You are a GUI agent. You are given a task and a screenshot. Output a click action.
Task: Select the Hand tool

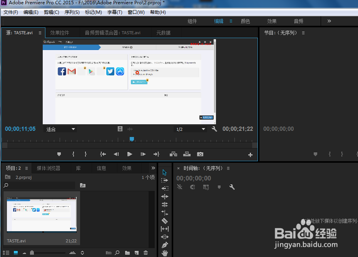pos(165,253)
